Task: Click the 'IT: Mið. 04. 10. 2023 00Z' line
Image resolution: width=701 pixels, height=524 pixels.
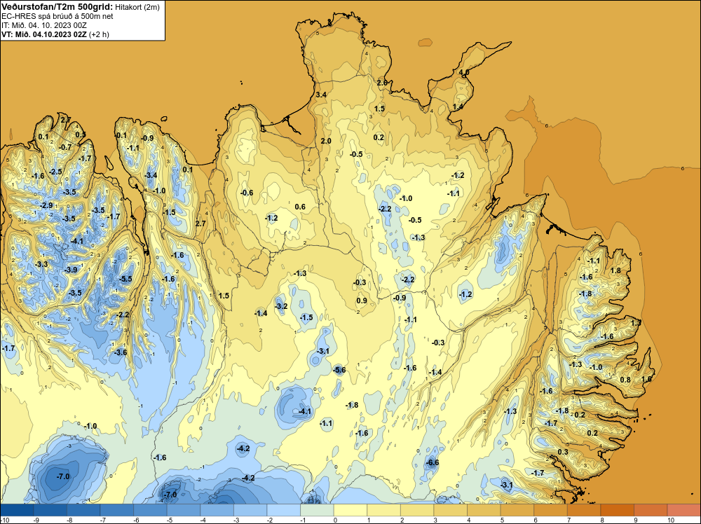Action: (43, 25)
